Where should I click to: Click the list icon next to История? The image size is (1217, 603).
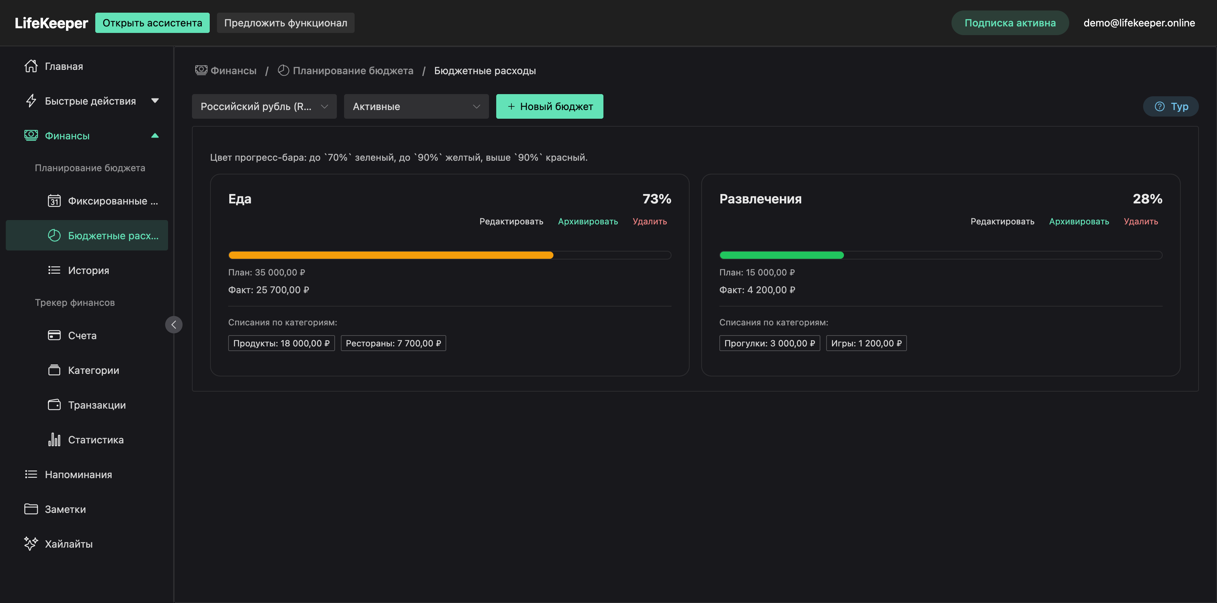point(54,271)
